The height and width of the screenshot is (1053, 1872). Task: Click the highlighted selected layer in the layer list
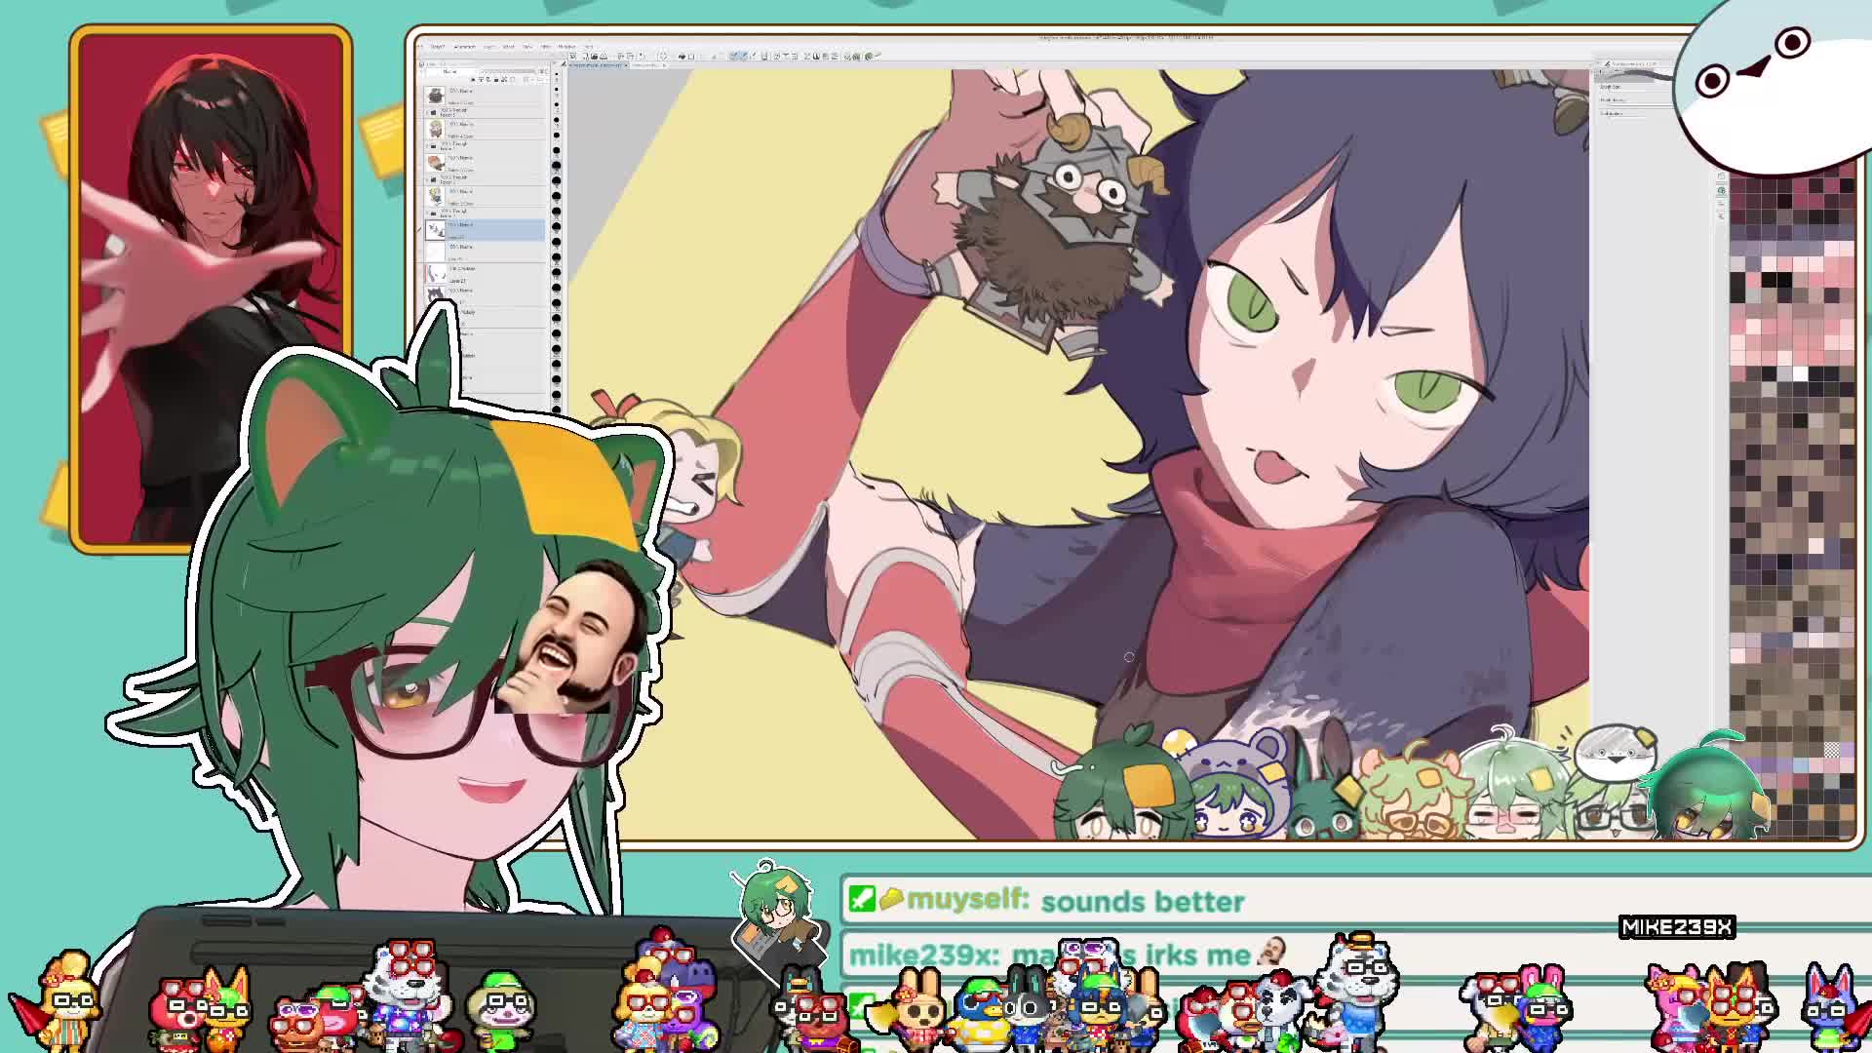point(486,230)
